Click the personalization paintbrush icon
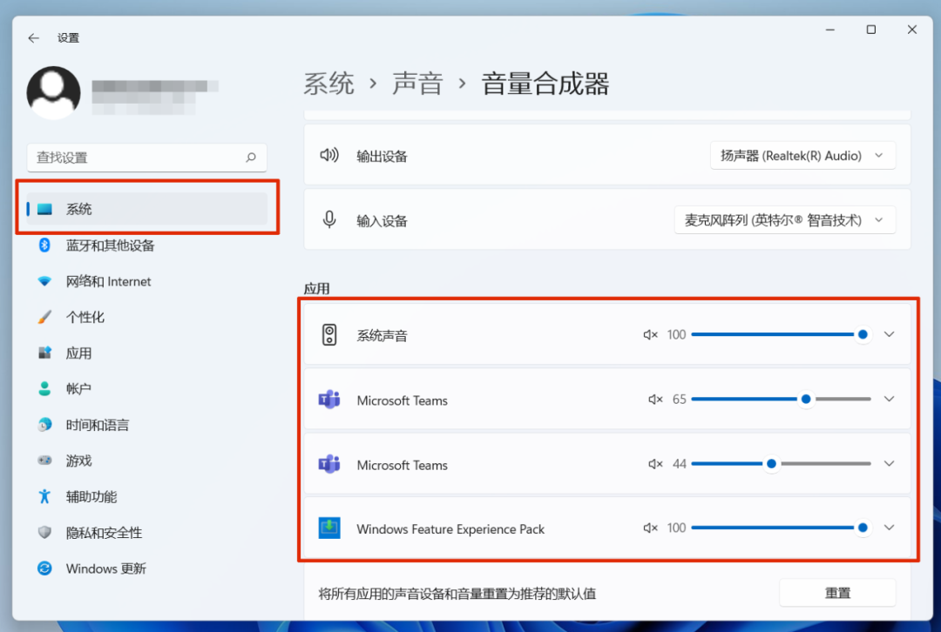941x632 pixels. click(44, 317)
